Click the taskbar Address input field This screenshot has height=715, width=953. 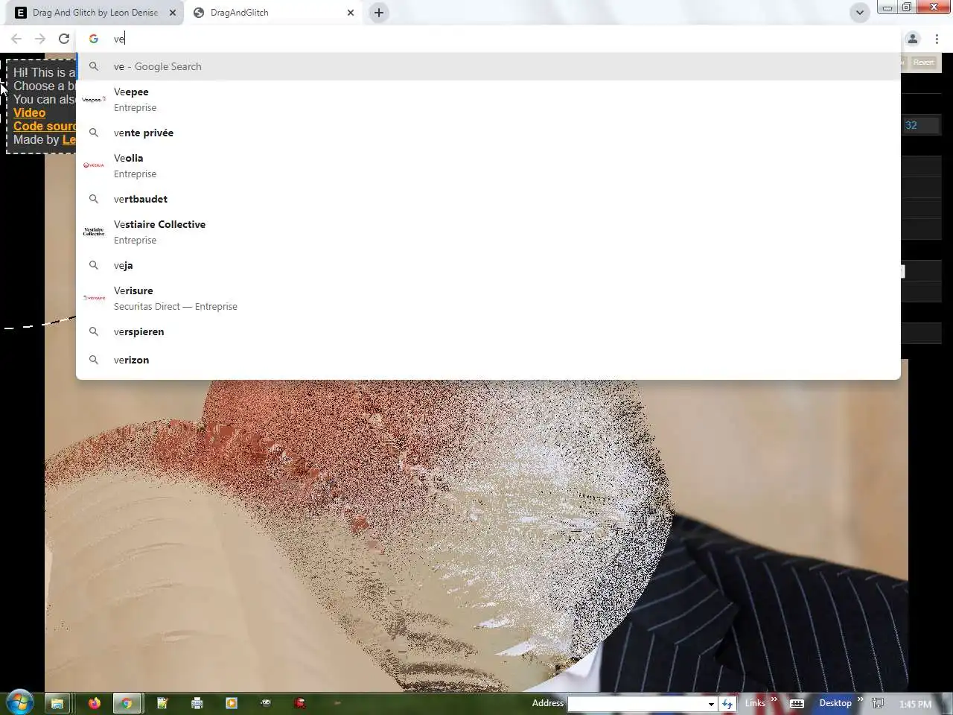click(x=637, y=703)
